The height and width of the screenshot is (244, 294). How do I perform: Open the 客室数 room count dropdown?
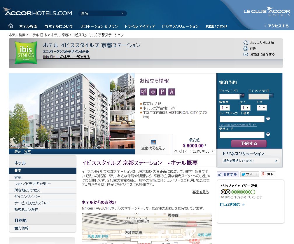point(224,108)
